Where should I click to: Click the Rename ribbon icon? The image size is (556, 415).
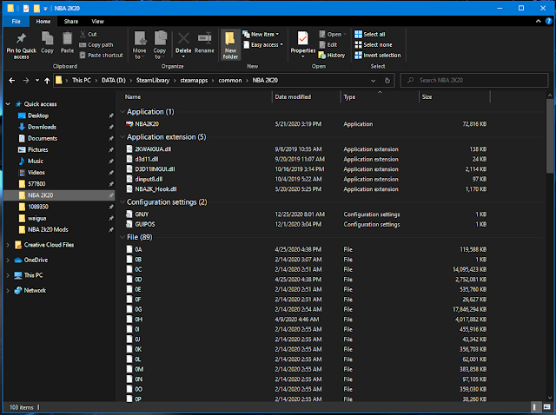204,38
